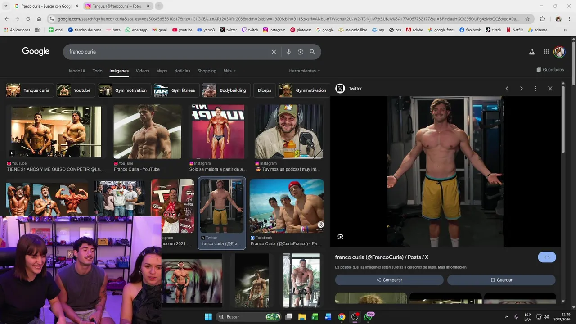576x324 pixels.
Task: Open the youtube bookmark
Action: coord(182,30)
